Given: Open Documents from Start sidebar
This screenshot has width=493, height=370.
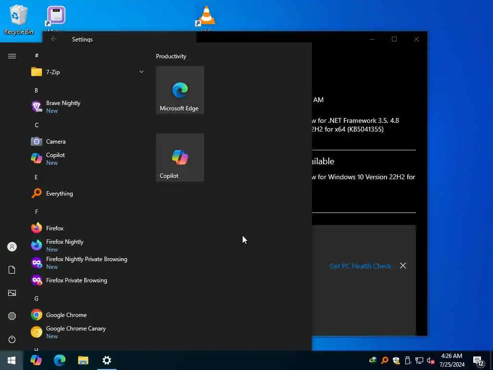Looking at the screenshot, I should pos(12,270).
